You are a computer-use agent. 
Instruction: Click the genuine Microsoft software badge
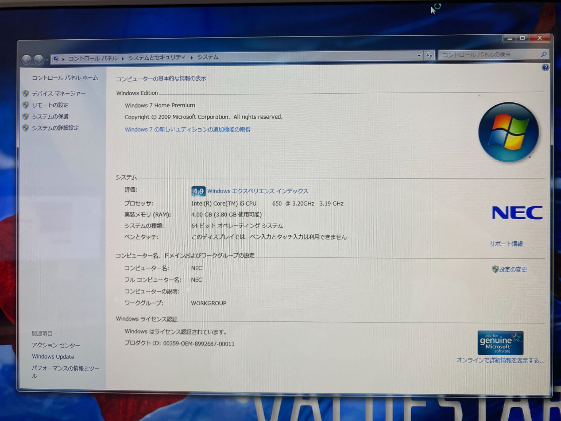[x=500, y=343]
